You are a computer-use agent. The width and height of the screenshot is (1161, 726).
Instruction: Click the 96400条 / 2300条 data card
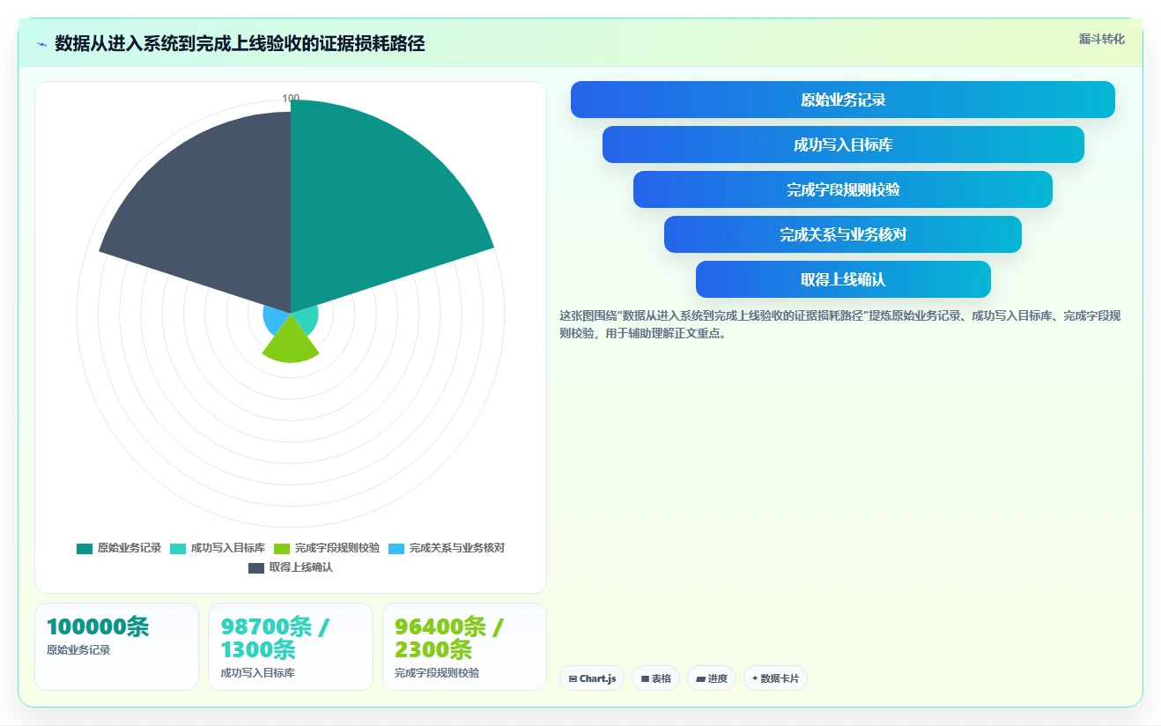(464, 647)
